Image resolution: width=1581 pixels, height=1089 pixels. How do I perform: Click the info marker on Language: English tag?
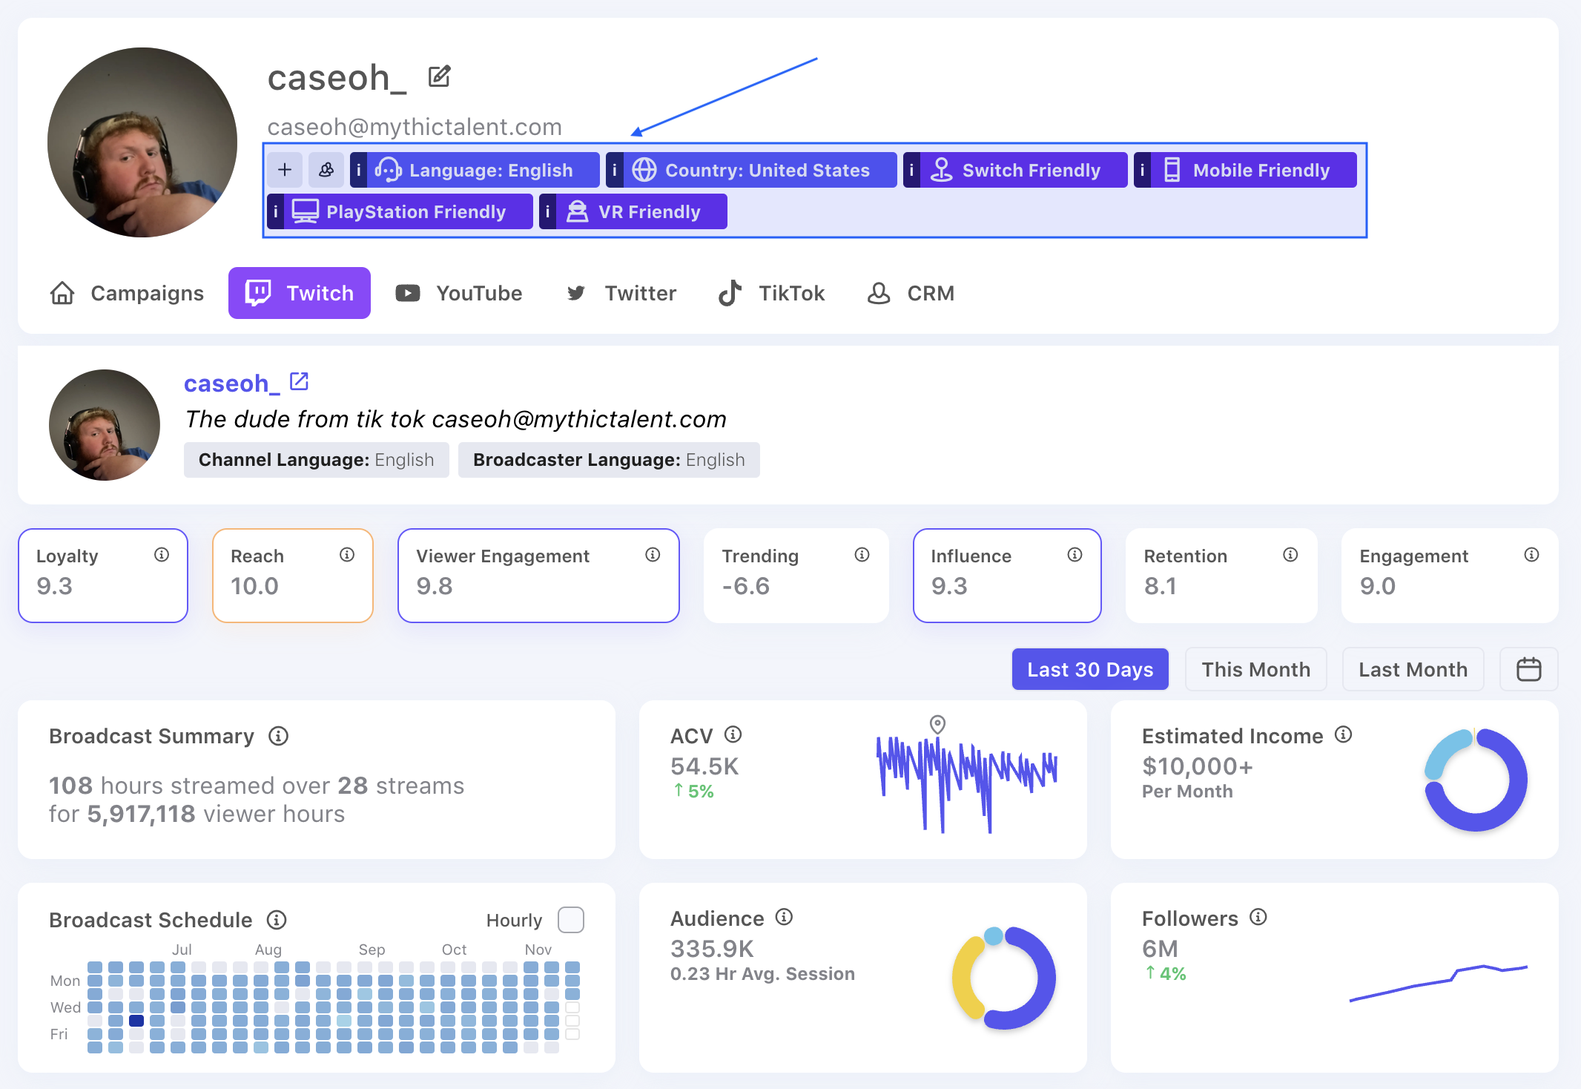(359, 170)
